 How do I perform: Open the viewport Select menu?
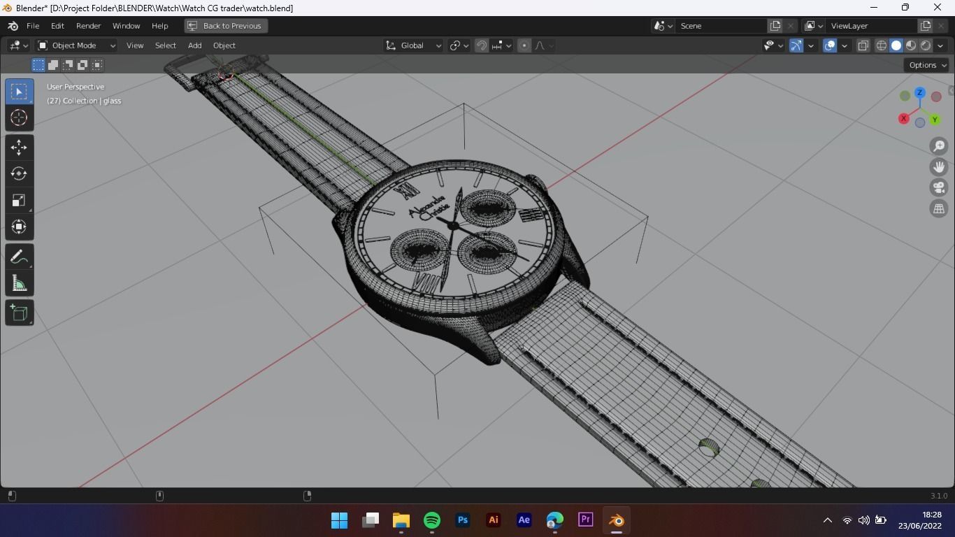tap(166, 45)
